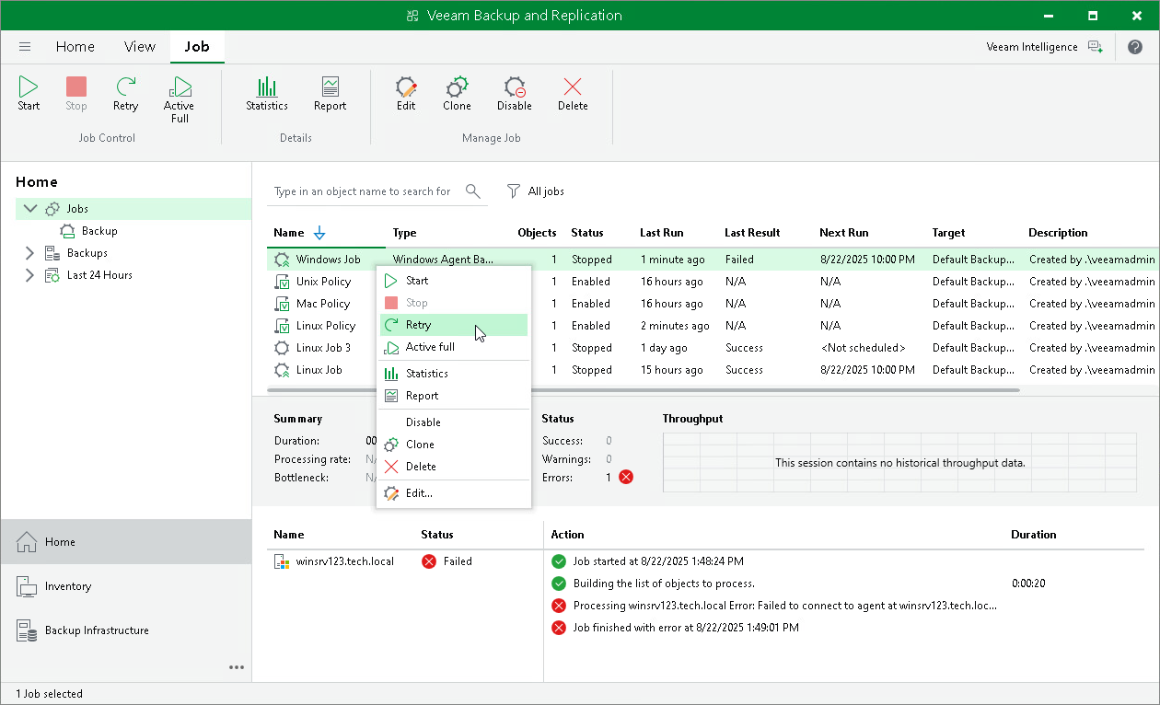Open the Home navigation pane
Screen dimensions: 1160x705
126,542
